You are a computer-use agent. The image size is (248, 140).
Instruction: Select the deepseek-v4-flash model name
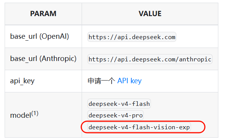tap(119, 104)
